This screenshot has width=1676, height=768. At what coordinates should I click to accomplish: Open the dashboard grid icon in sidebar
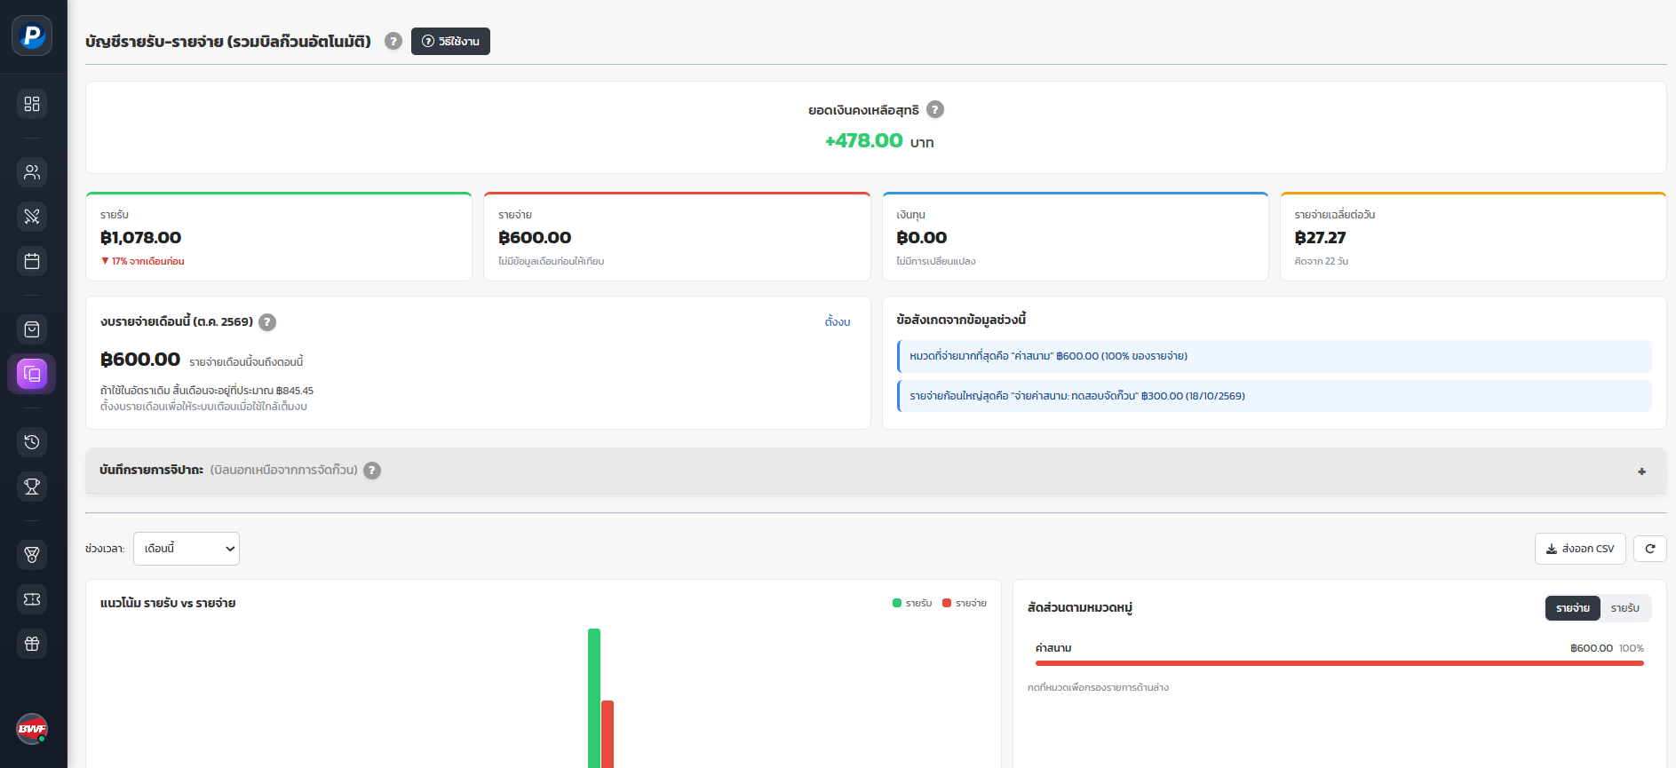click(32, 104)
